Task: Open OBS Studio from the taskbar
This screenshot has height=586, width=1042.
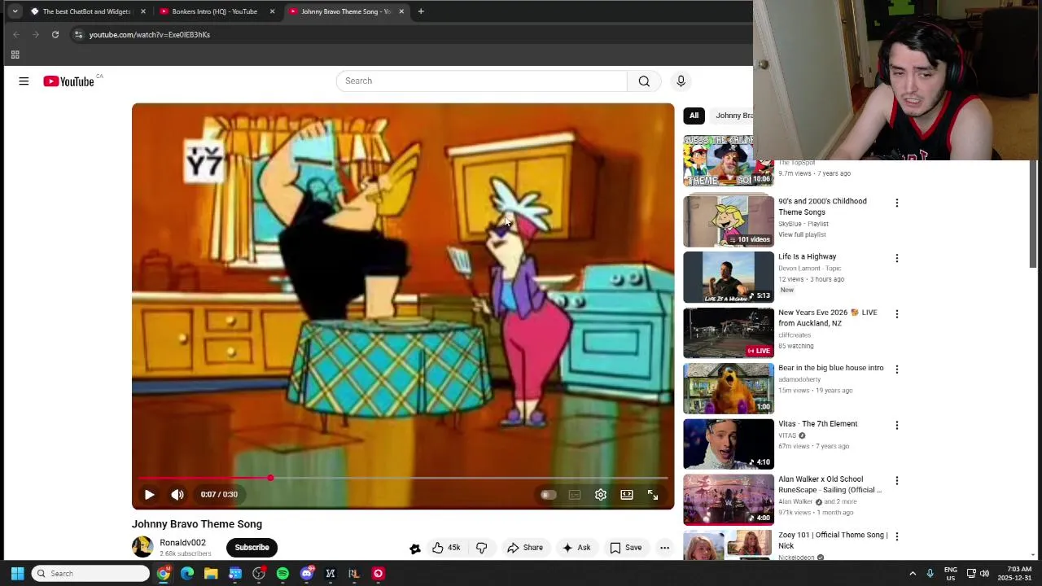Action: [259, 574]
